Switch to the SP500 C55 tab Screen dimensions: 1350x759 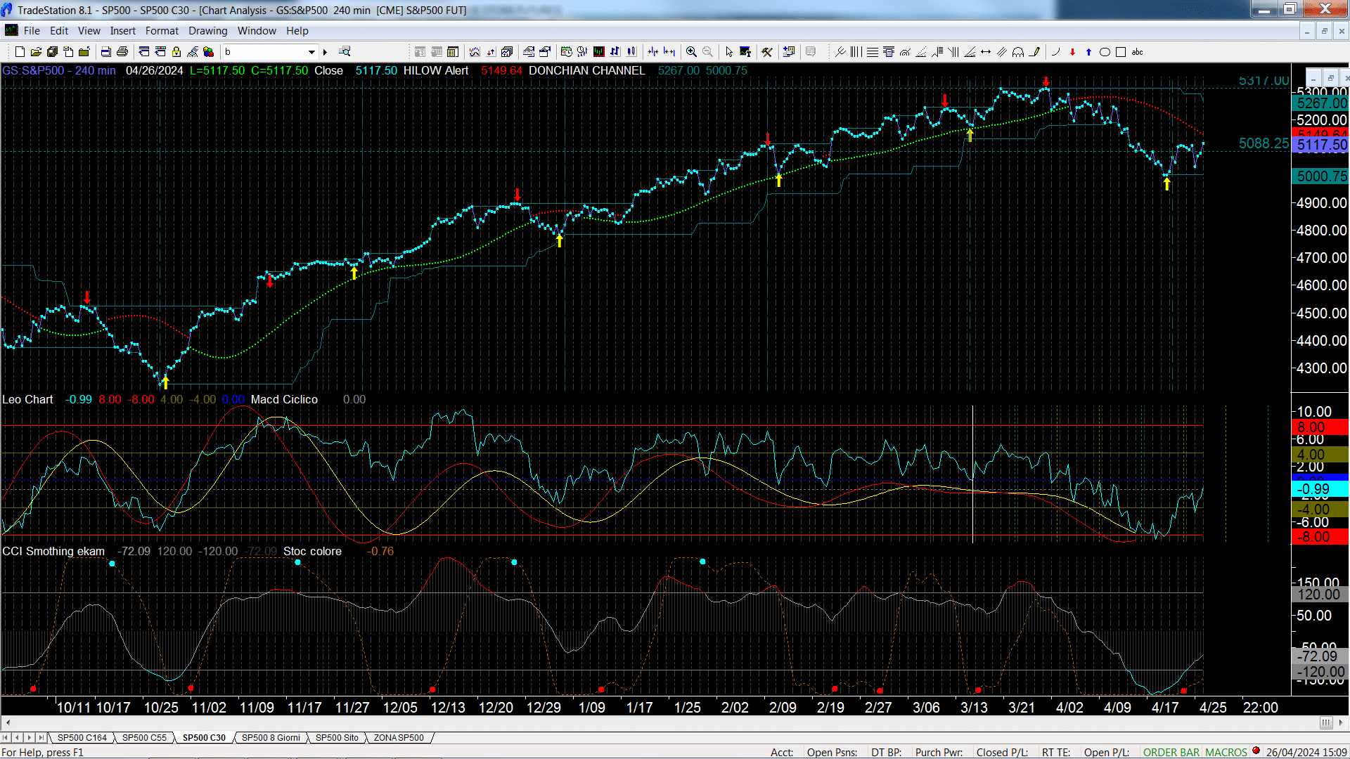(x=144, y=738)
